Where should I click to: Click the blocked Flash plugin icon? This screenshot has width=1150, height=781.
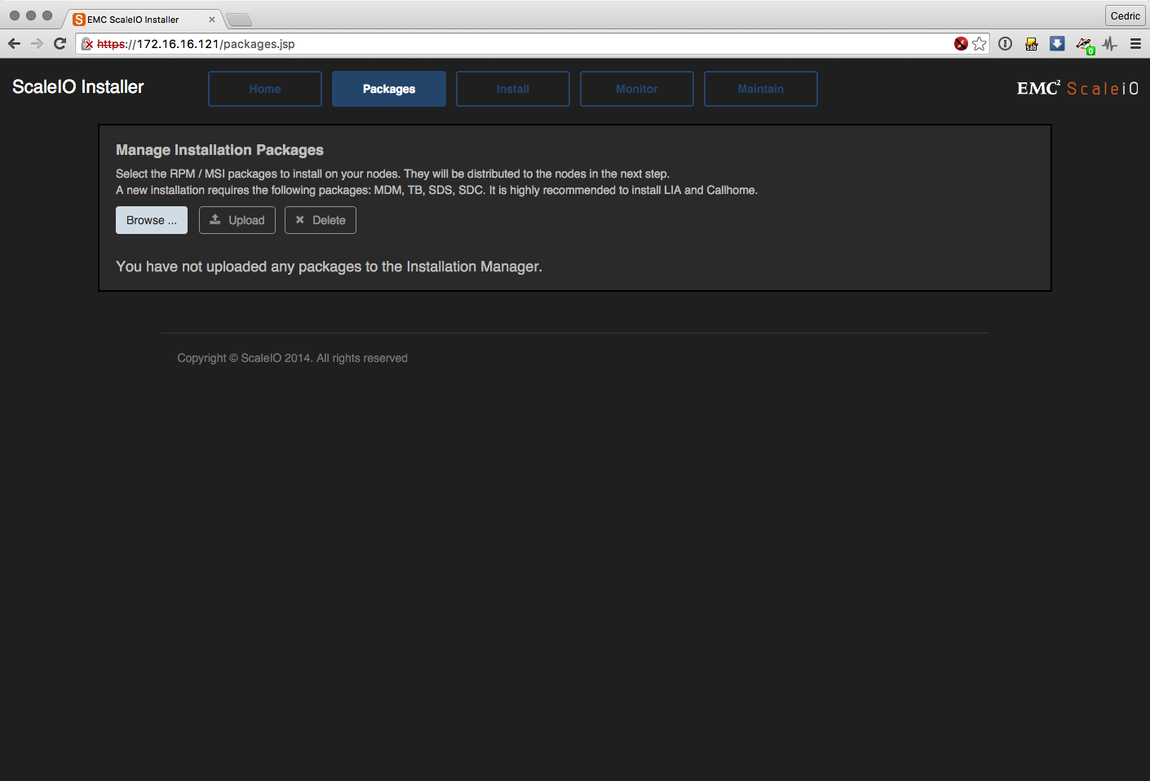[x=961, y=44]
